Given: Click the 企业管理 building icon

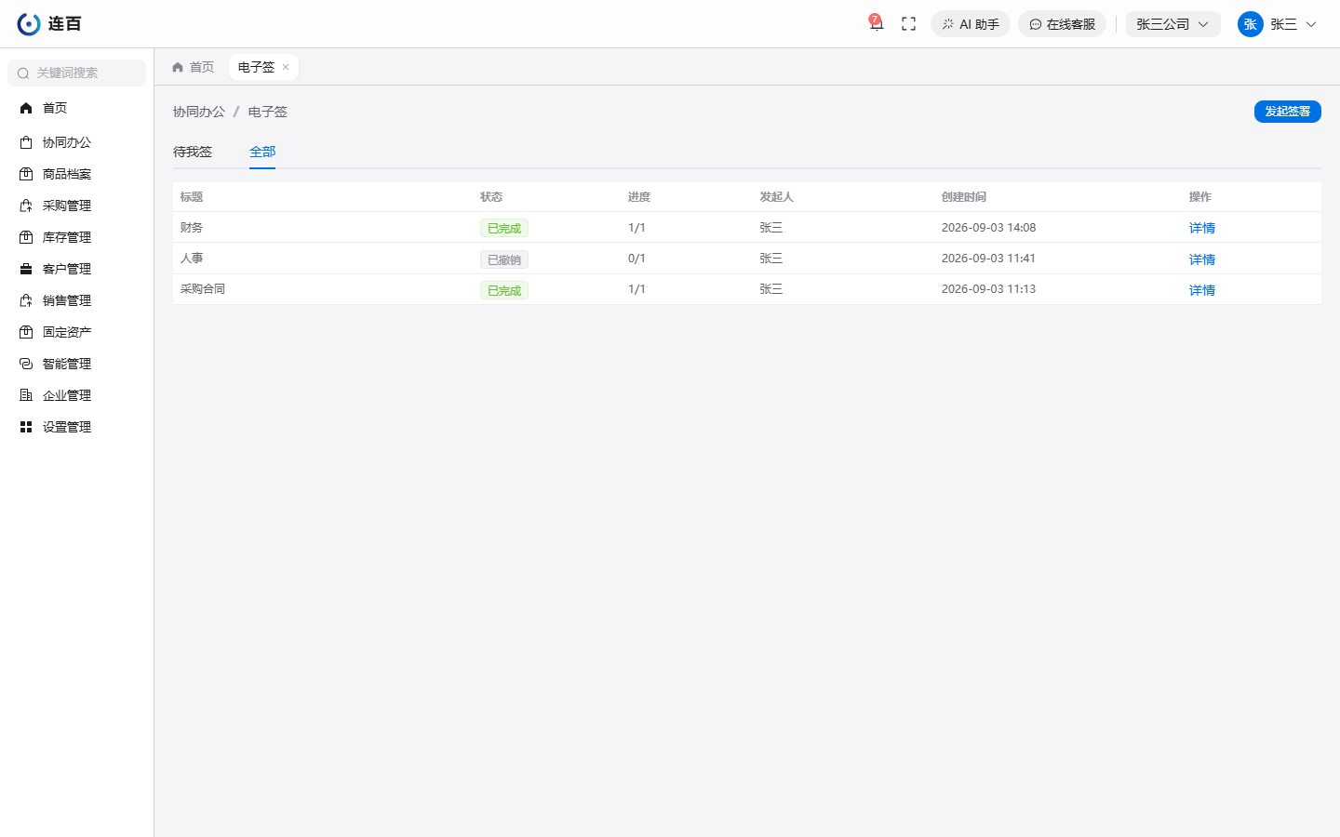Looking at the screenshot, I should coord(26,396).
